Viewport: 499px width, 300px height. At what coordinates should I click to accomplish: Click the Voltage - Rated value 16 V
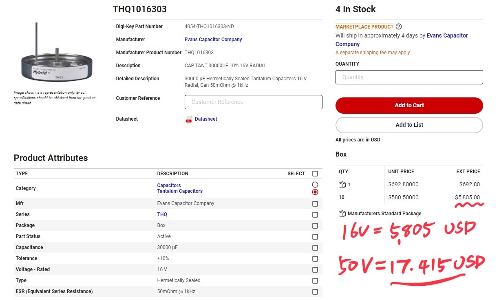click(x=162, y=269)
